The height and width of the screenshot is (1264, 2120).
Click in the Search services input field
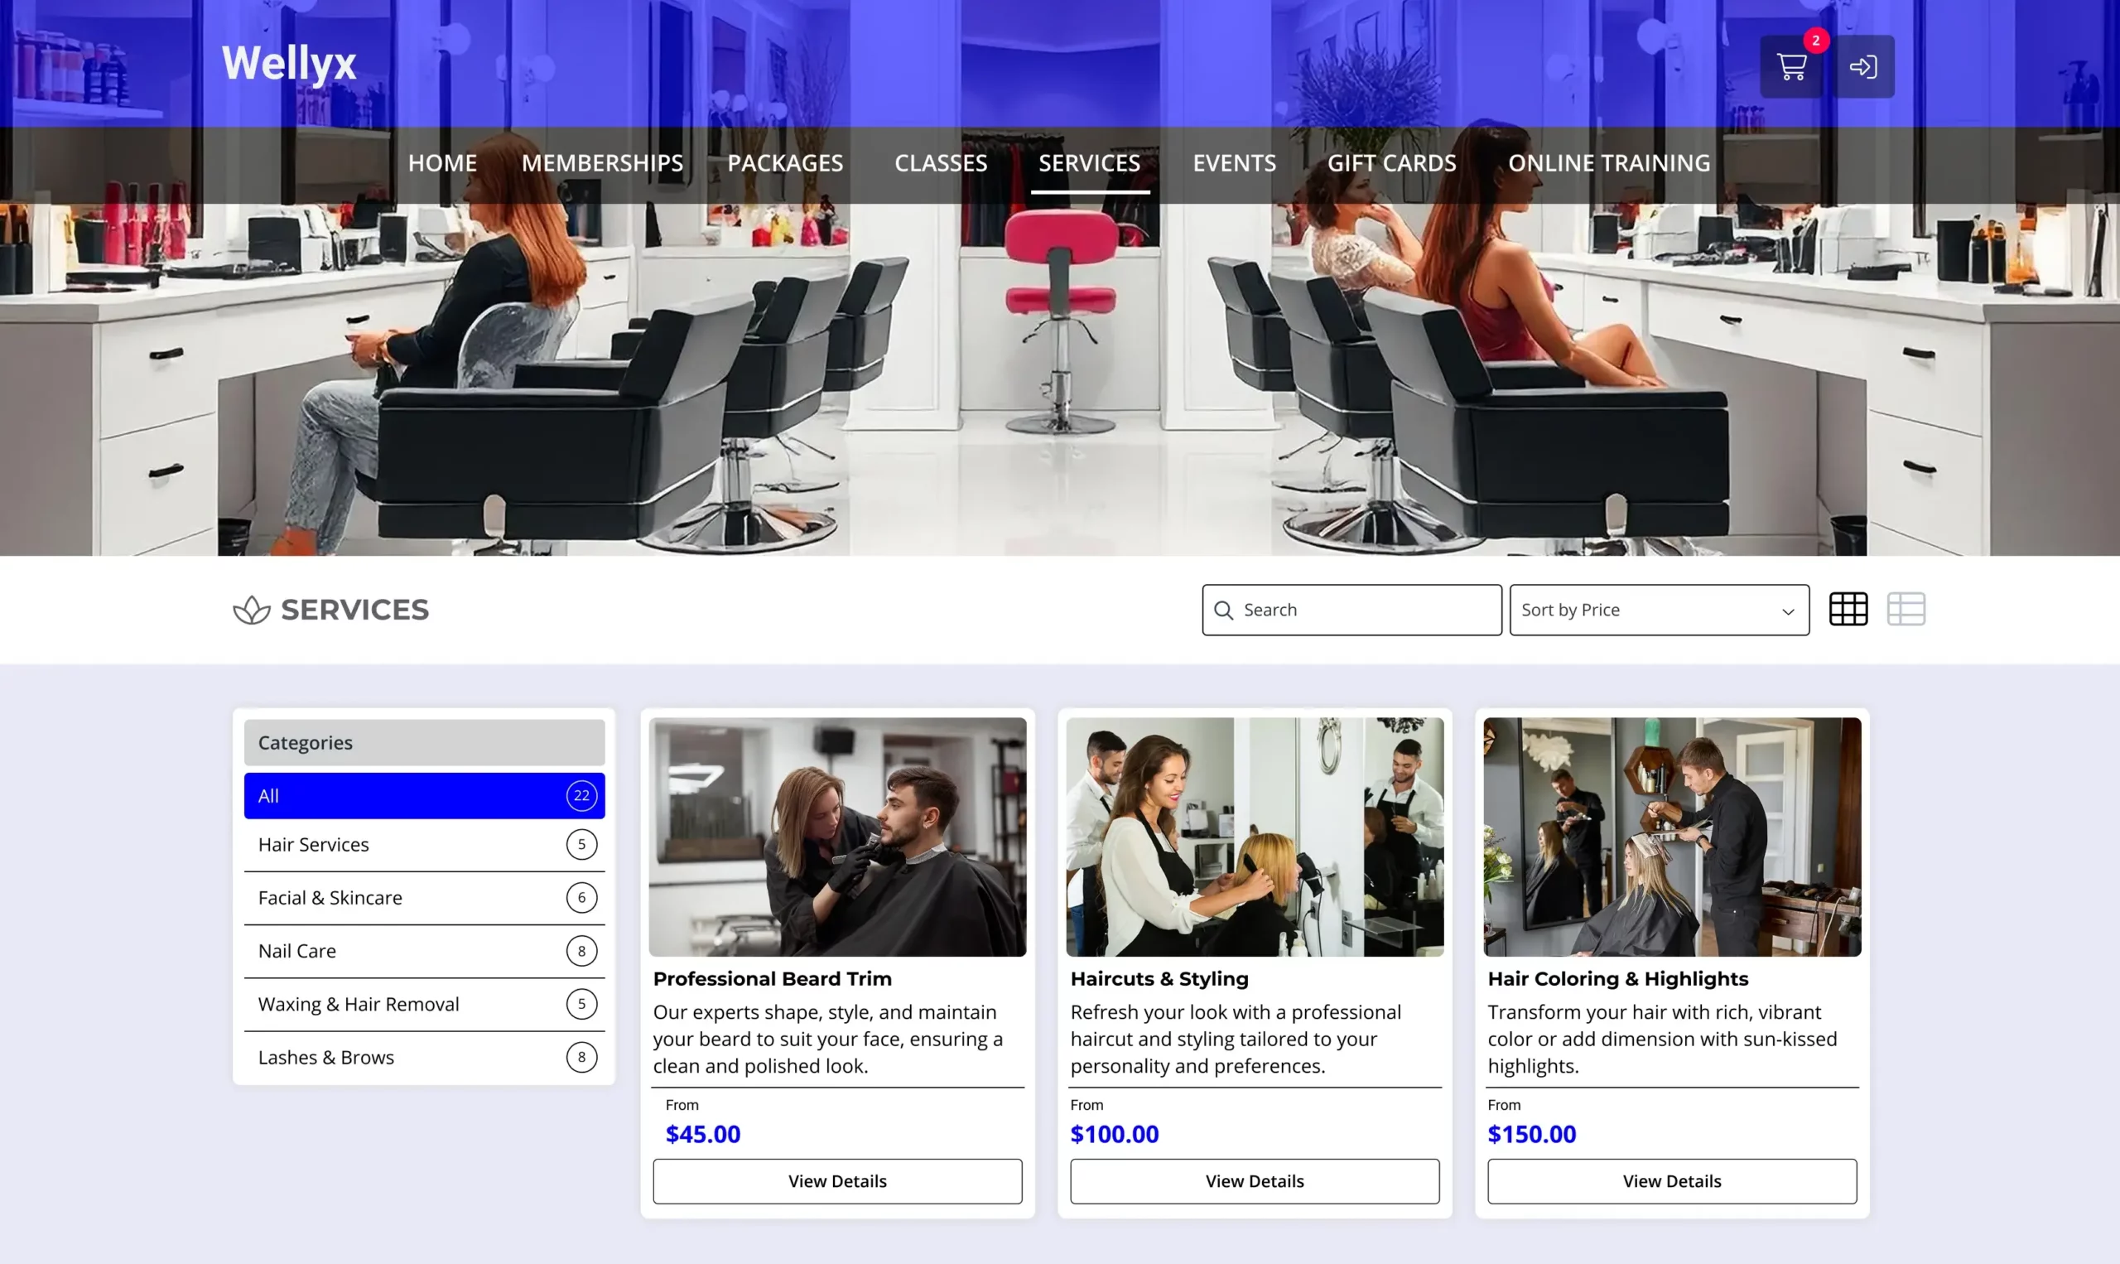pyautogui.click(x=1351, y=610)
